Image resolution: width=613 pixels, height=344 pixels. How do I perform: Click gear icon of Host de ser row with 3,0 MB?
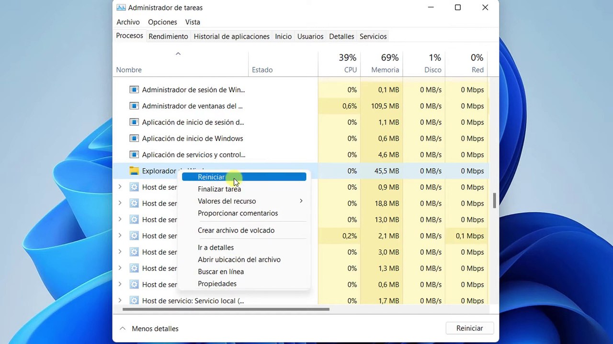click(x=134, y=252)
